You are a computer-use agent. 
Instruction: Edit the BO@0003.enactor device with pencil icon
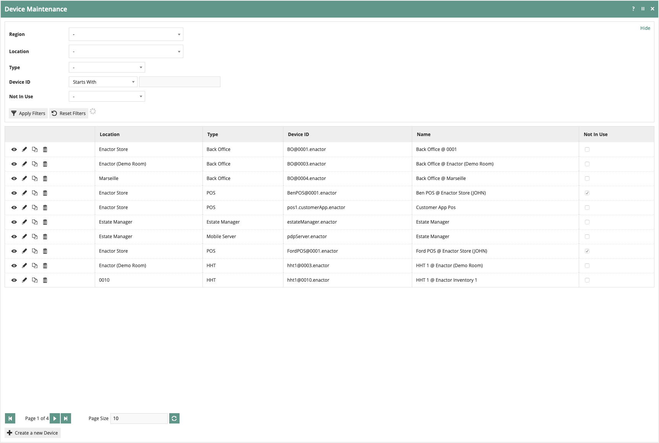pyautogui.click(x=24, y=164)
